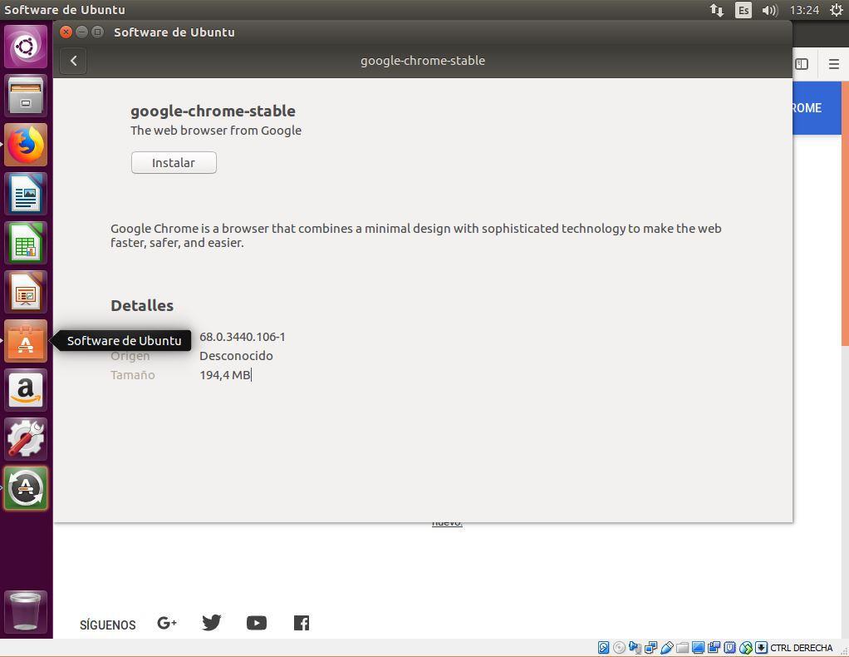Open the session gear menu
The height and width of the screenshot is (657, 849).
click(835, 10)
